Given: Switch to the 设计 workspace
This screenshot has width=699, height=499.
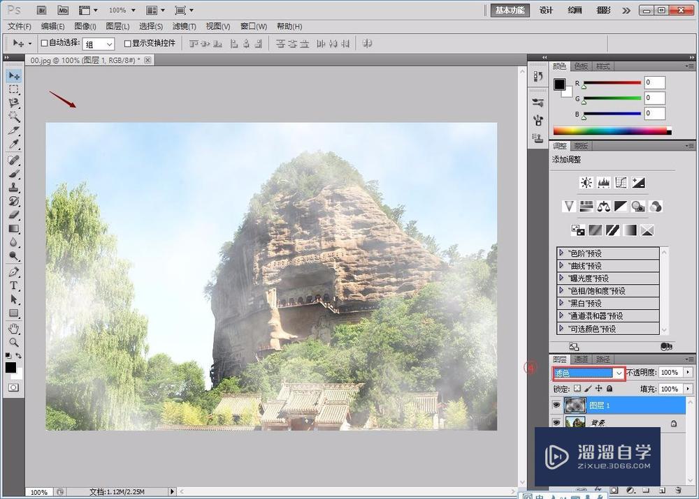Looking at the screenshot, I should tap(546, 10).
